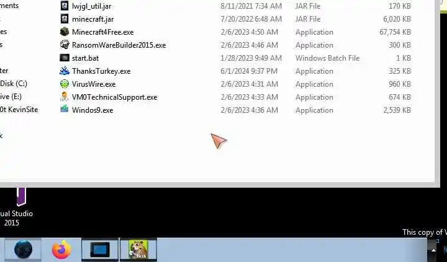Screen dimensions: 447x262
Task: Open the dog Box app in taskbar
Action: point(138,250)
